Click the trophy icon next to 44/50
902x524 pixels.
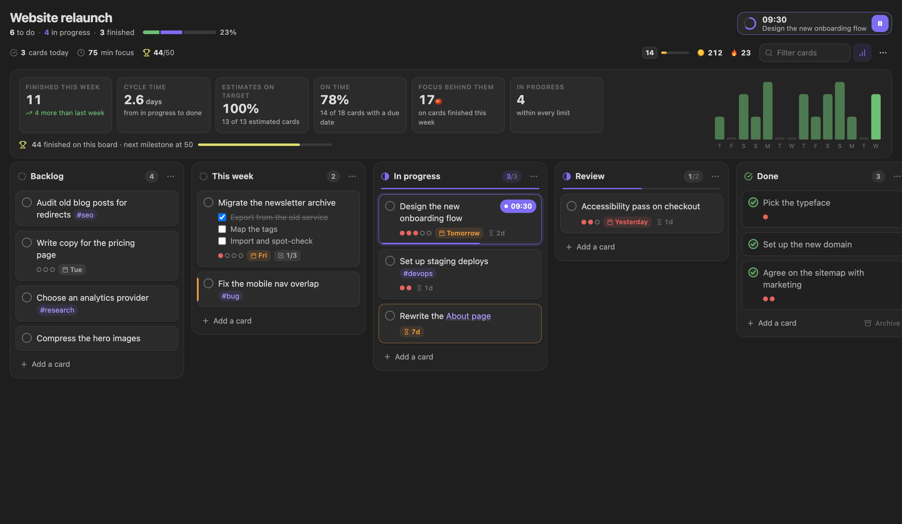point(146,53)
